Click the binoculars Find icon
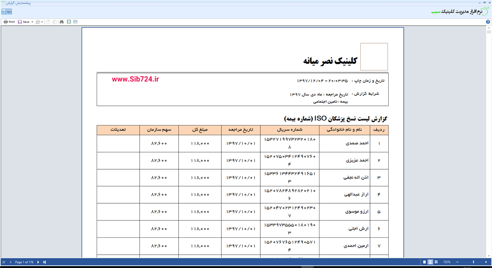The image size is (492, 268). point(62,22)
